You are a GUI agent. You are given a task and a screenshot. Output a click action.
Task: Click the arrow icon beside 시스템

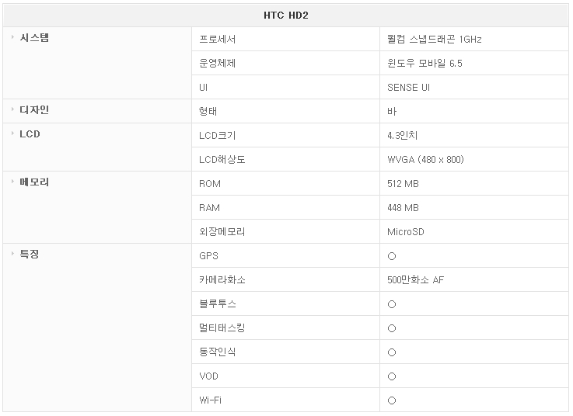pyautogui.click(x=12, y=36)
